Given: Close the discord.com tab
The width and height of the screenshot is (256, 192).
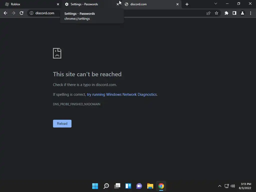Looking at the screenshot, I should (177, 4).
